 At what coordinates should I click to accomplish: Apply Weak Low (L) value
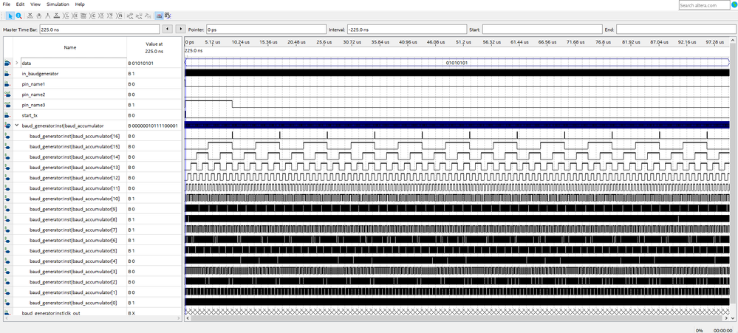pos(66,16)
